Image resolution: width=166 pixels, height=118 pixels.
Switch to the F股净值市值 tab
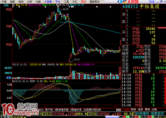point(62,110)
